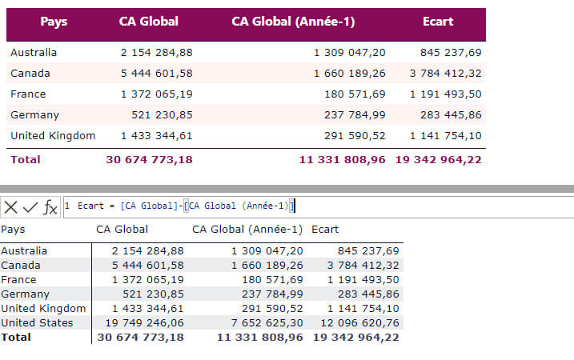
Task: Commit the formula with the checkmark icon
Action: click(30, 207)
